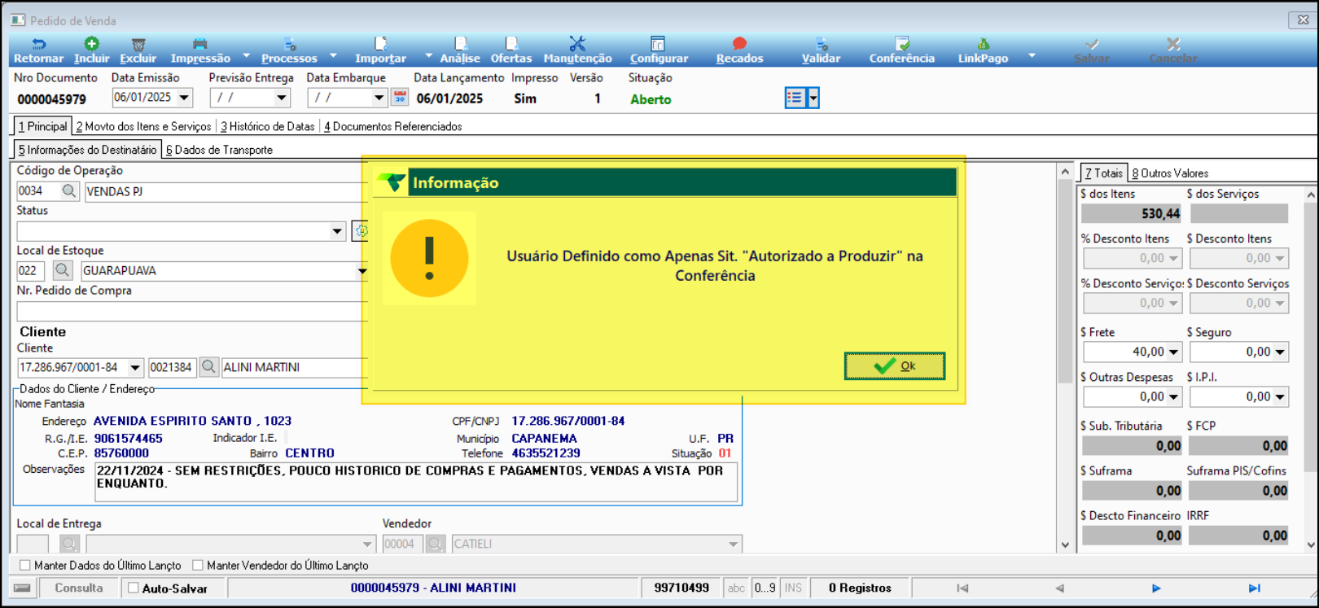
Task: Switch to Movto dos Itens e Serviços tab
Action: click(144, 127)
